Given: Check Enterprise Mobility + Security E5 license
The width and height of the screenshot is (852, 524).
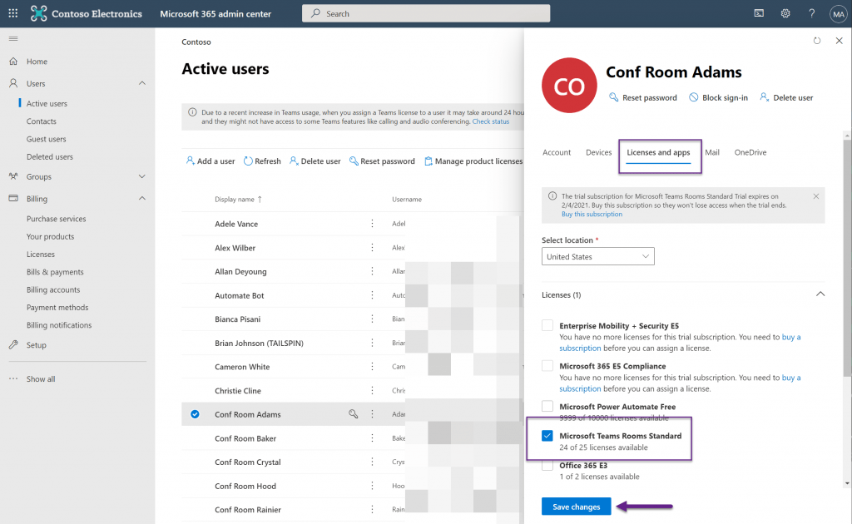Looking at the screenshot, I should [547, 325].
